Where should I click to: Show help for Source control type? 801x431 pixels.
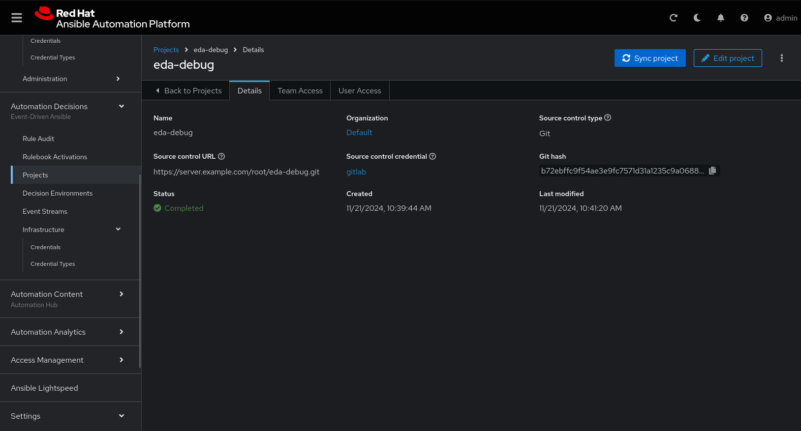[x=608, y=117]
